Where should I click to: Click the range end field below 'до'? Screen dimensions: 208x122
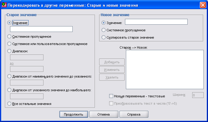tap(27, 69)
